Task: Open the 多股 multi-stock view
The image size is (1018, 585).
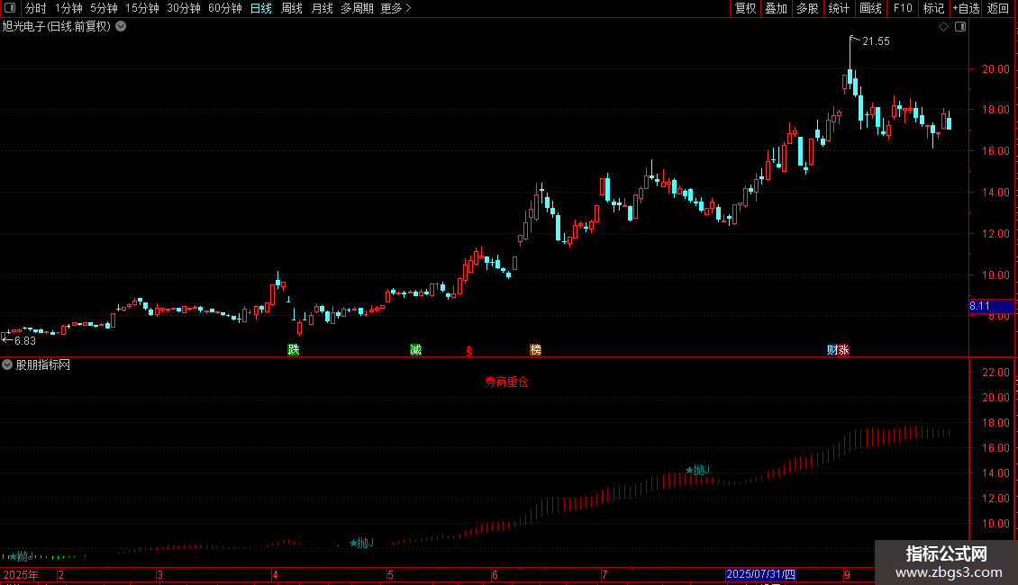Action: coord(807,8)
